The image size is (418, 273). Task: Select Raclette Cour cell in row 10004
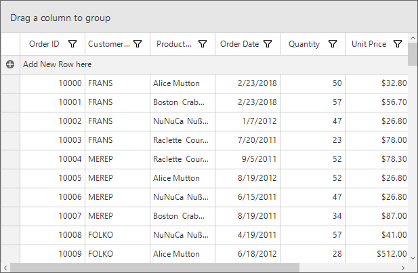[x=183, y=159]
